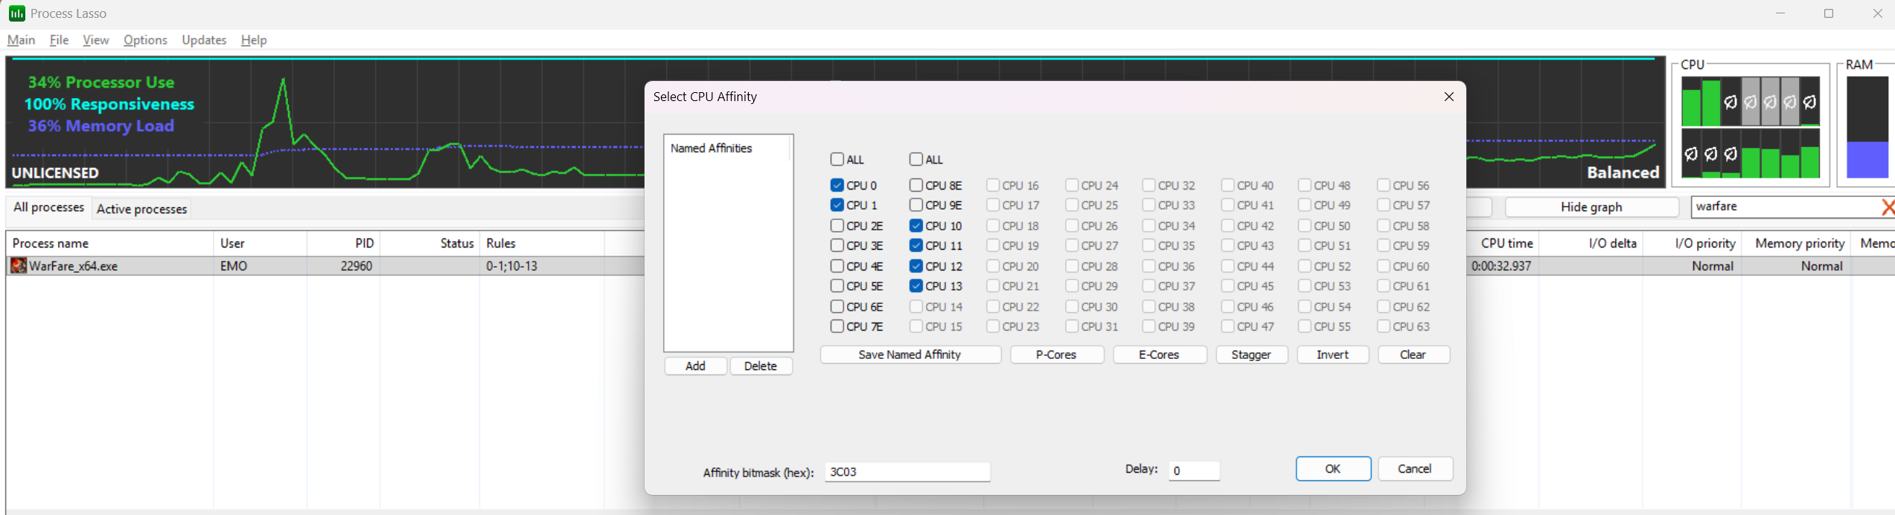Open the Options menu
Image resolution: width=1895 pixels, height=515 pixels.
145,40
